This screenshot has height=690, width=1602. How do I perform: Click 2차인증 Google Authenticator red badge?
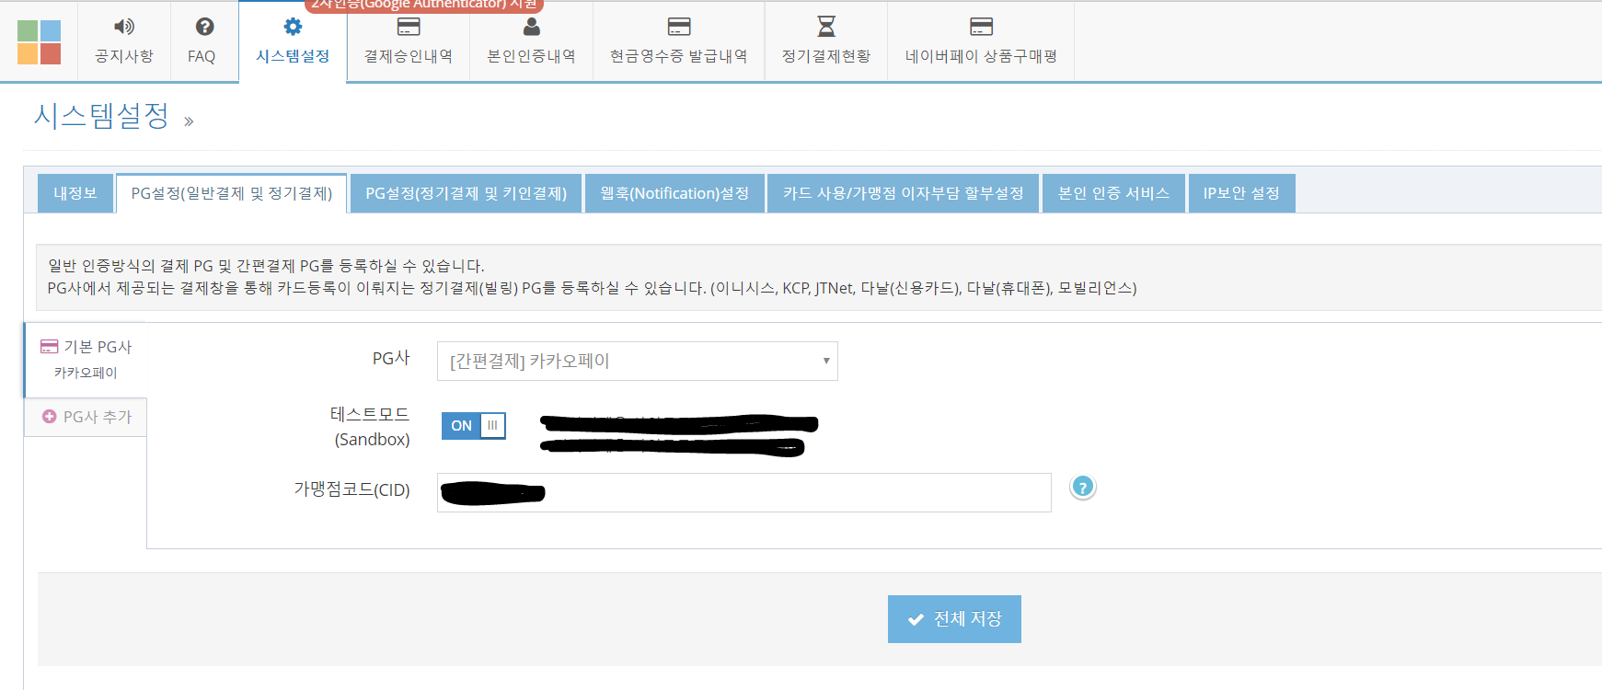(x=424, y=5)
